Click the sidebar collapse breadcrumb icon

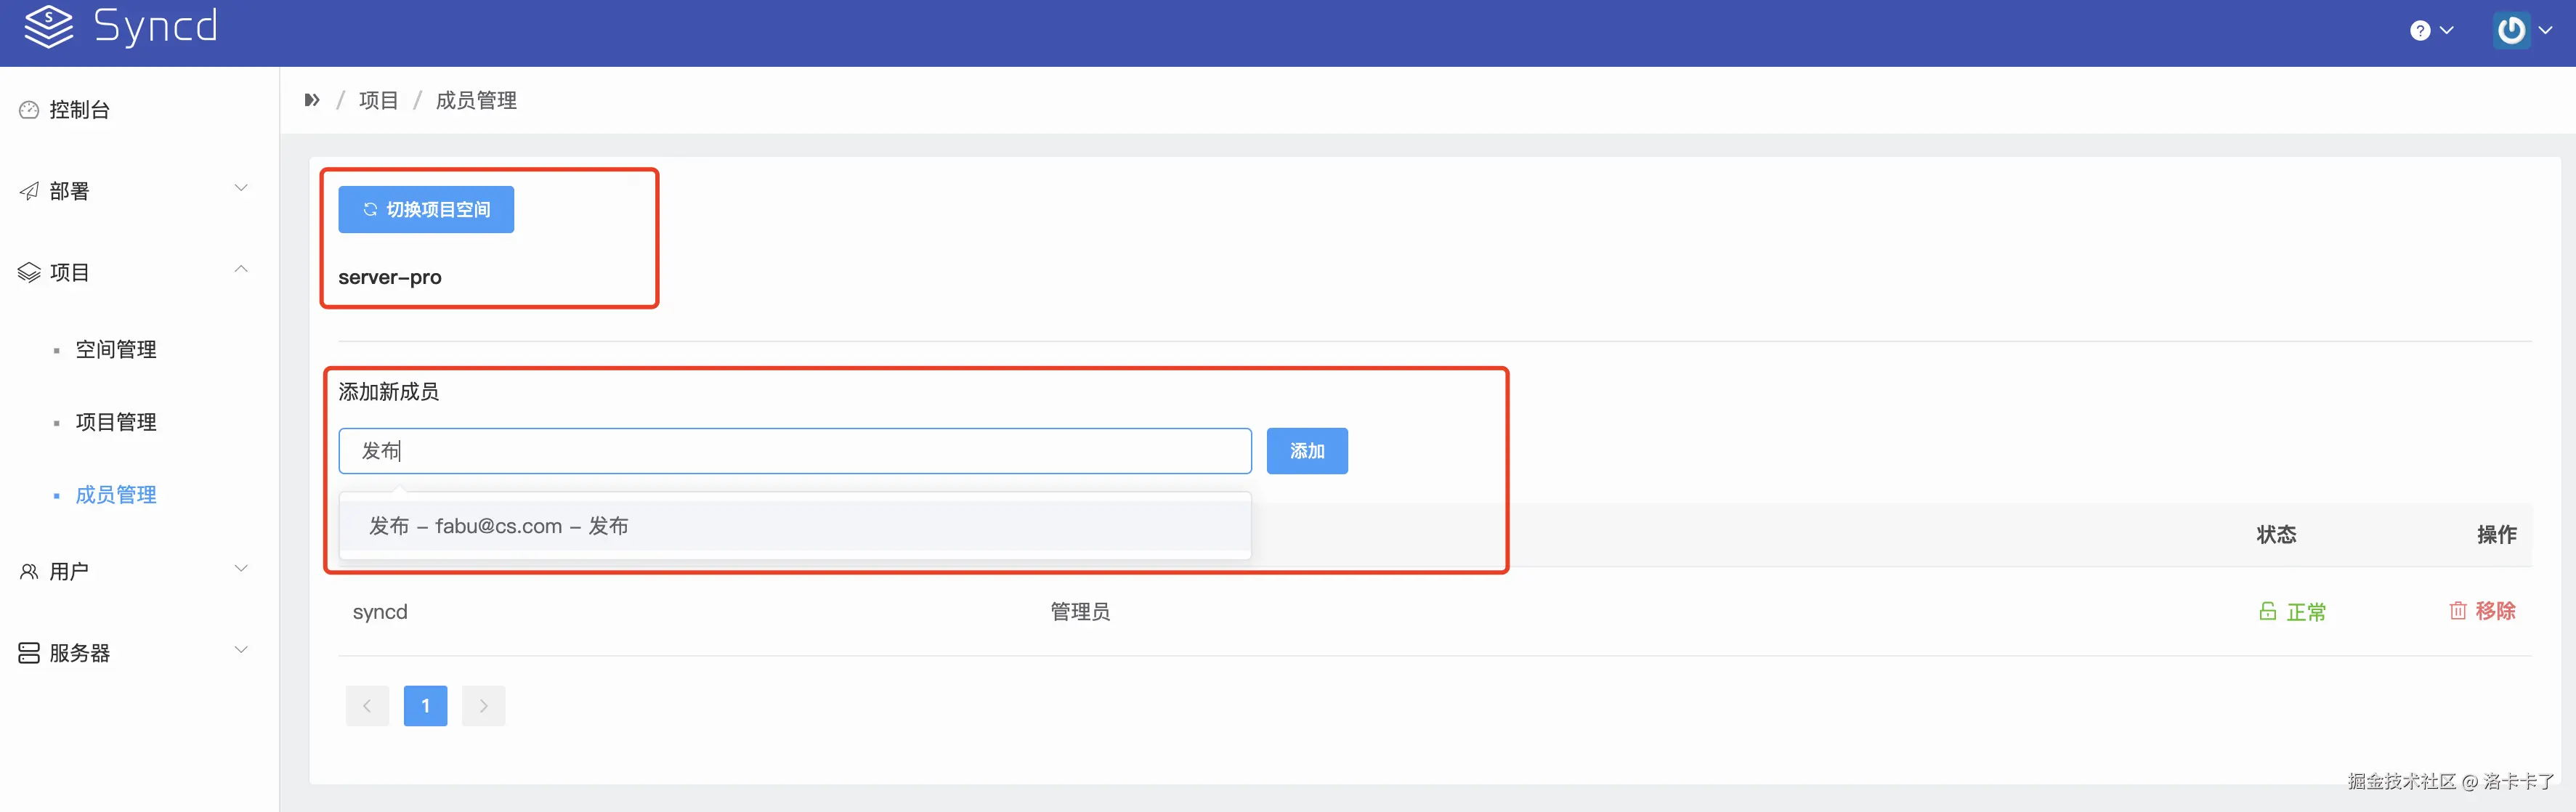(312, 100)
